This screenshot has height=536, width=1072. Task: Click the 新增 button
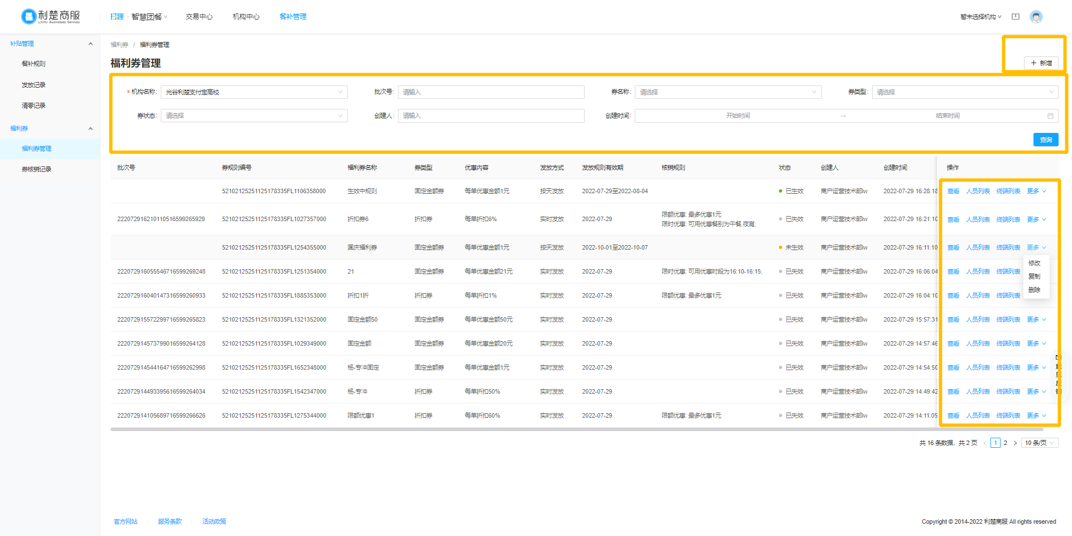(1041, 63)
